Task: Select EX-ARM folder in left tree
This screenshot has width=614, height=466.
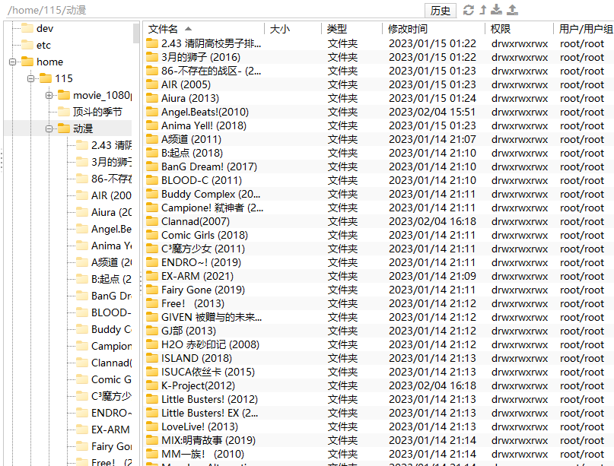Action: tap(110, 430)
